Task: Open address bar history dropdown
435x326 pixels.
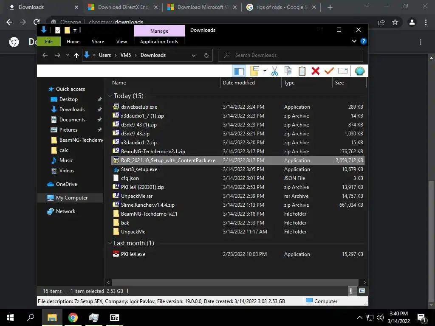Action: 194,56
